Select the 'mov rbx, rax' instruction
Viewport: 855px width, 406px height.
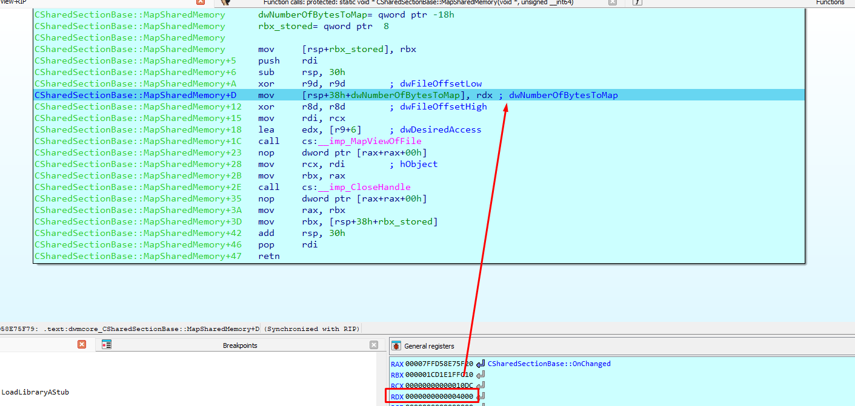pyautogui.click(x=302, y=175)
